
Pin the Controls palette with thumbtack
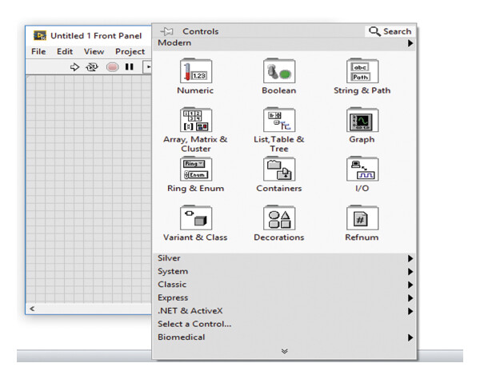[167, 31]
